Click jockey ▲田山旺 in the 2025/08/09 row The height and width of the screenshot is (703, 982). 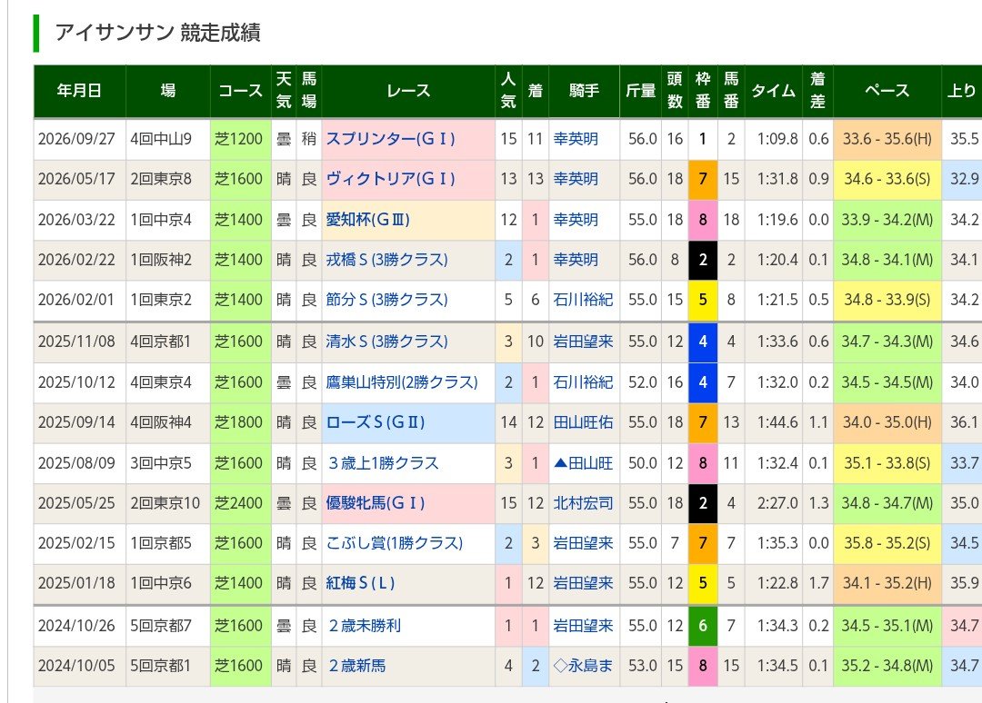(583, 463)
